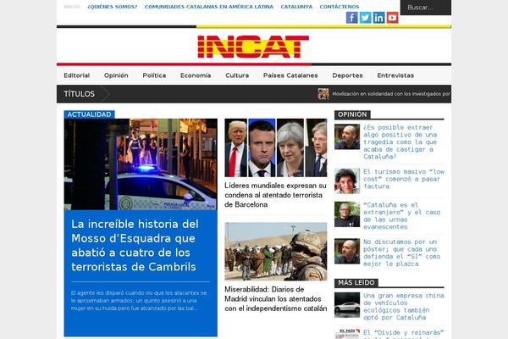Click El País newspaper thumbnail
The image size is (508, 339).
(x=347, y=334)
